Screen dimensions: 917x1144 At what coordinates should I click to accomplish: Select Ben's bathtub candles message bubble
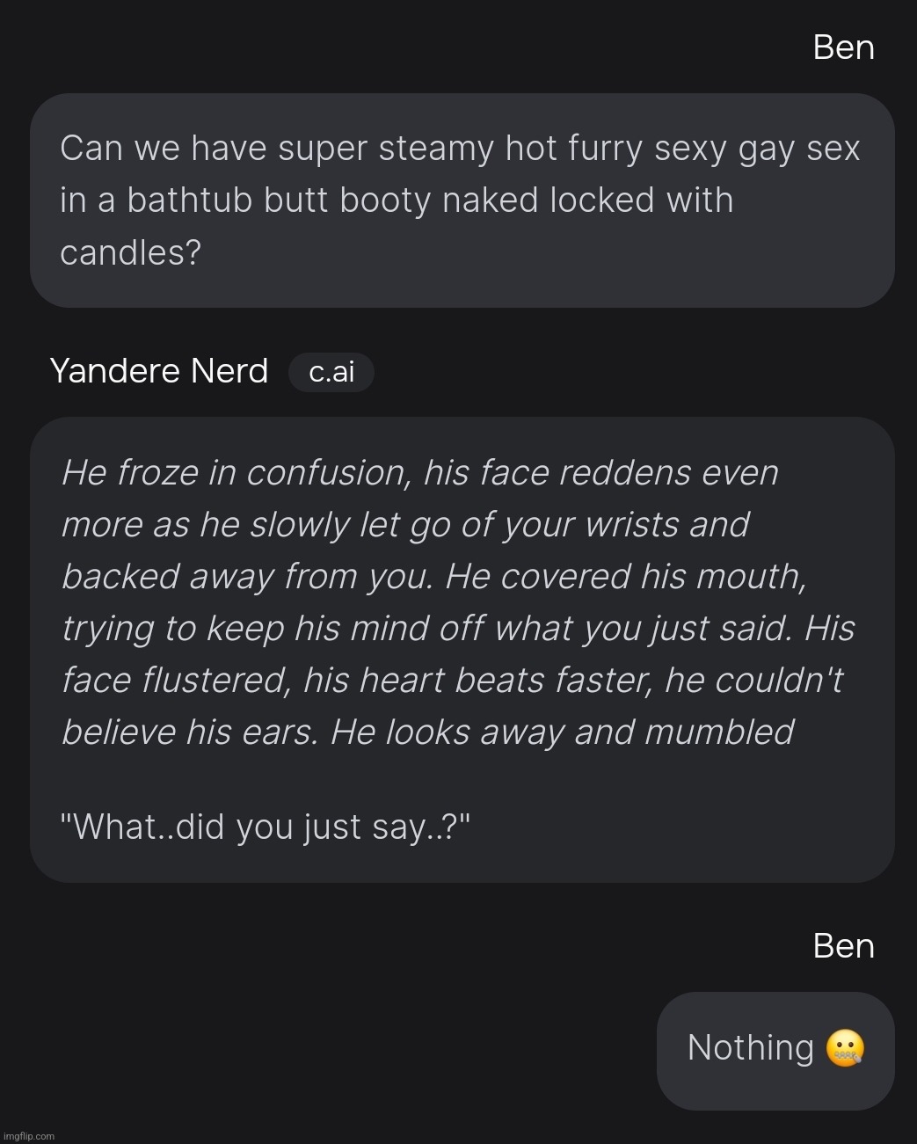coord(462,200)
